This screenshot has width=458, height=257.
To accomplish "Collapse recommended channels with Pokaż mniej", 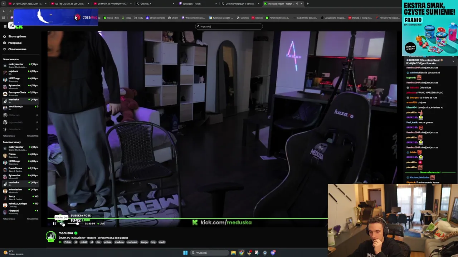I will pyautogui.click(x=33, y=219).
